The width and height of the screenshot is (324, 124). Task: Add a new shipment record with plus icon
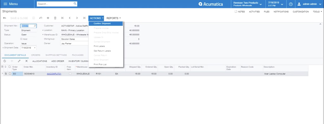48,18
